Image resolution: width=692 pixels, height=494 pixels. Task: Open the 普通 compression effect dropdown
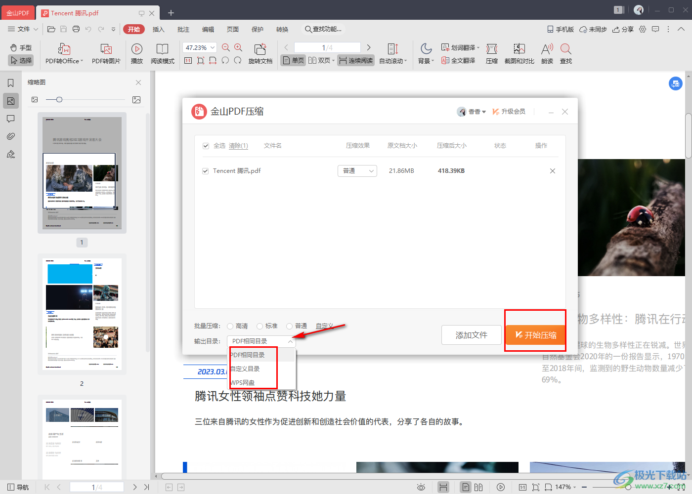pos(357,171)
